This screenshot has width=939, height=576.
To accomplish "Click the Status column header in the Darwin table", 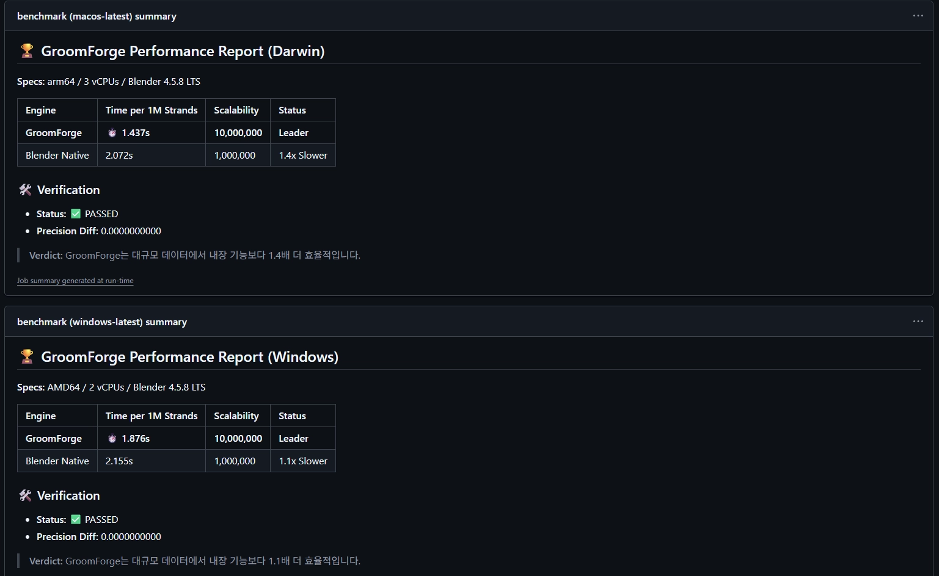I will point(303,110).
